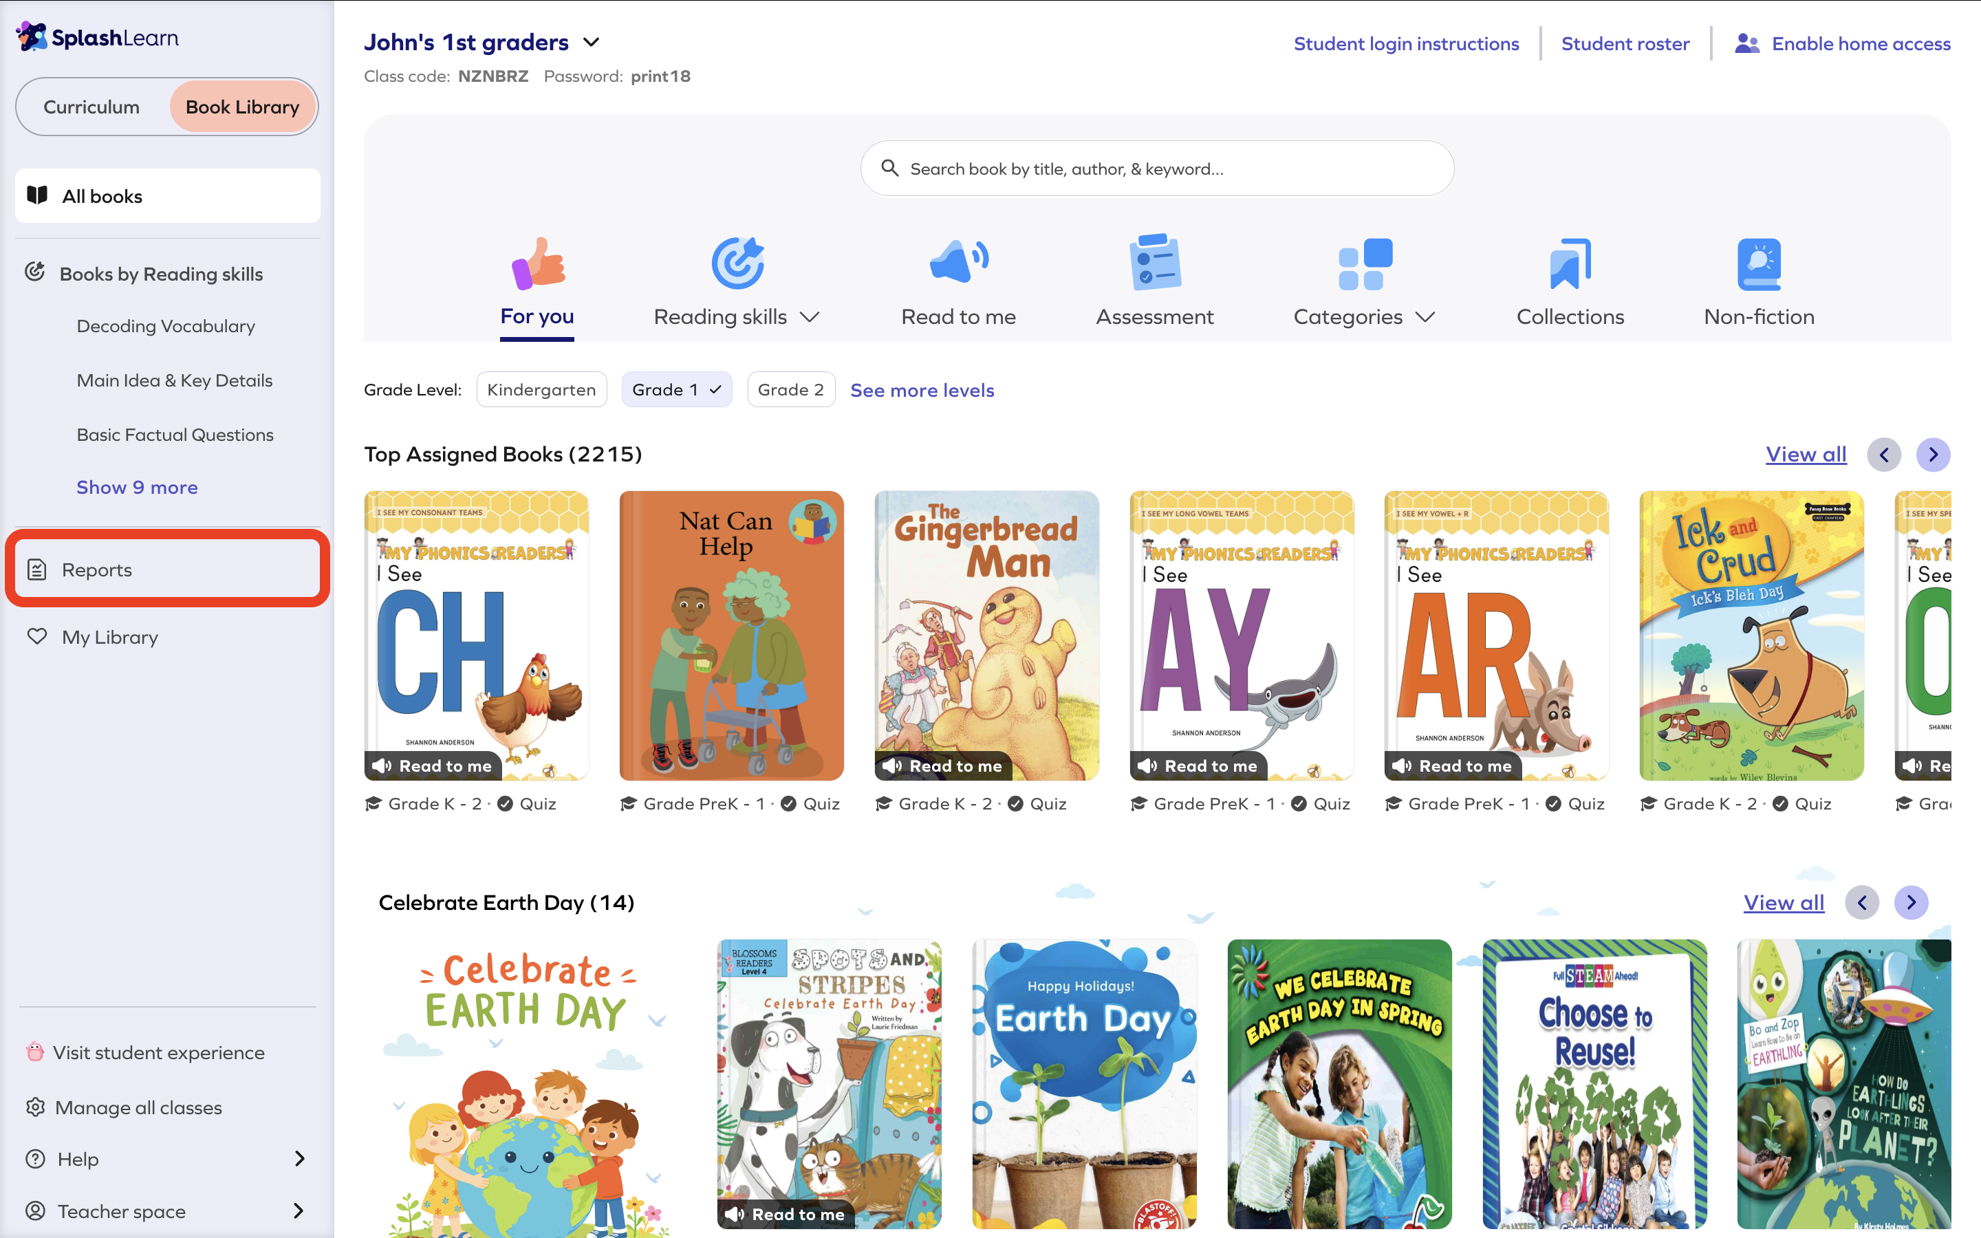
Task: Click the Help question mark icon
Action: tap(35, 1159)
